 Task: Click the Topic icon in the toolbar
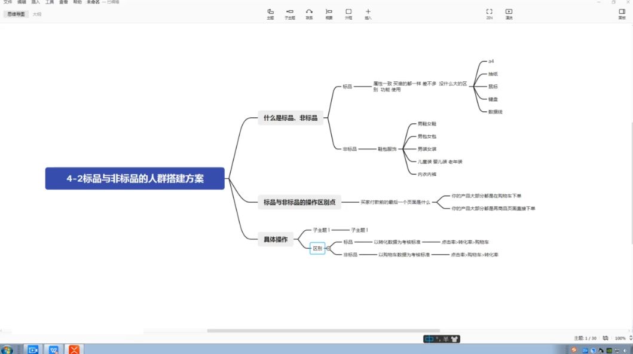click(270, 12)
